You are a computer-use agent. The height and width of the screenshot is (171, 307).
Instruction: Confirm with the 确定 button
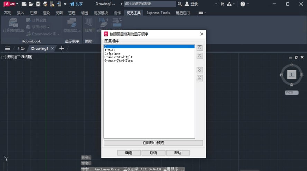coord(129,153)
